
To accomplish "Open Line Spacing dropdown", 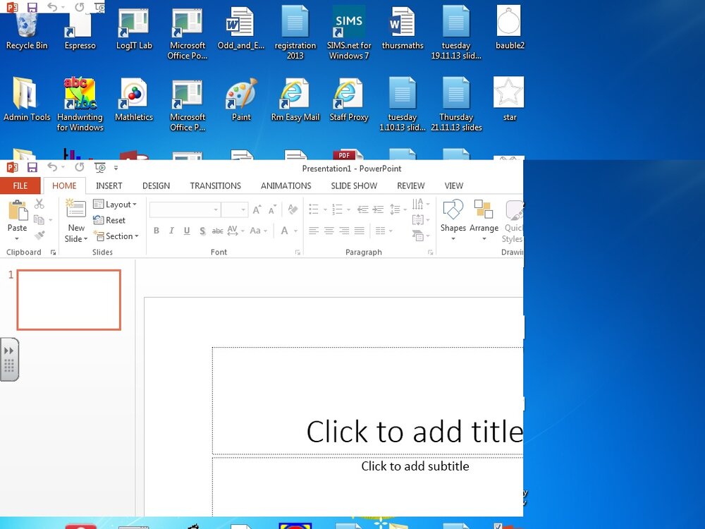I will (x=398, y=209).
